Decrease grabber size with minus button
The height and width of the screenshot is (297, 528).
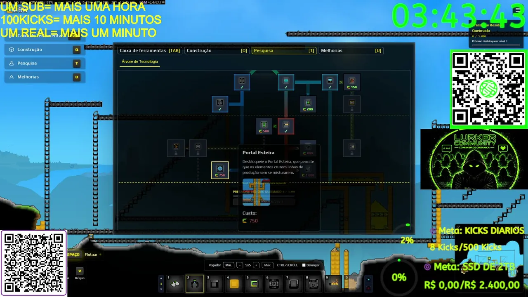coord(240,265)
